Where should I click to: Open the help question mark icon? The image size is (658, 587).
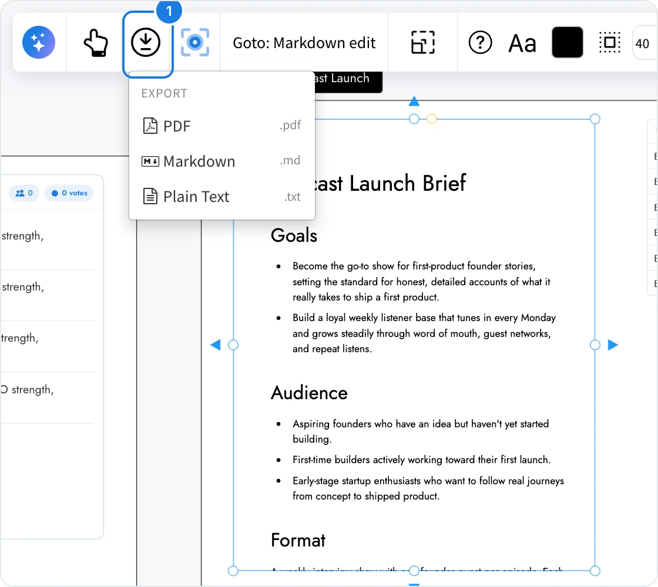[x=480, y=42]
